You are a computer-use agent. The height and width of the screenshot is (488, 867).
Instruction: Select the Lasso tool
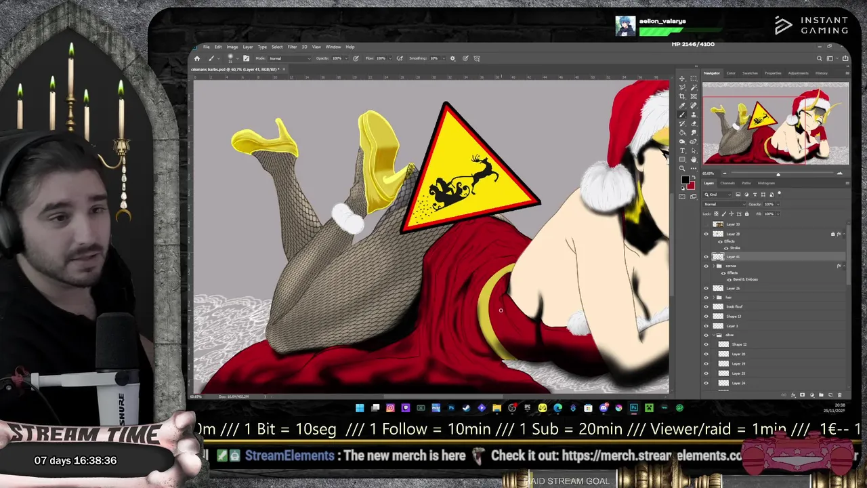click(x=682, y=87)
